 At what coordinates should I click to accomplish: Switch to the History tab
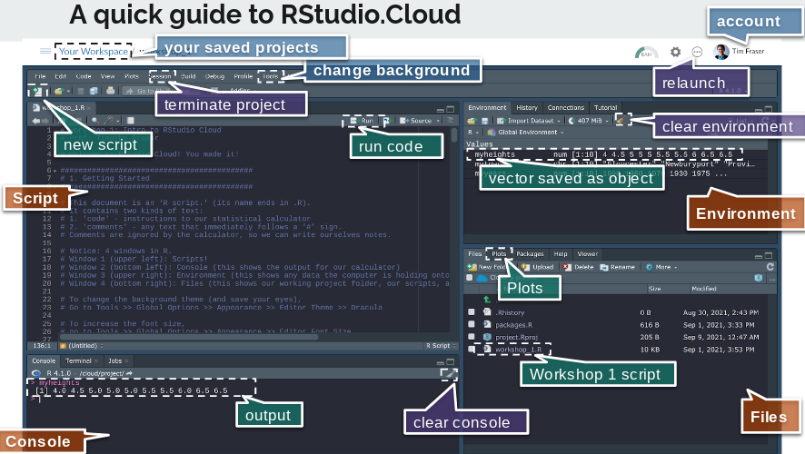(527, 108)
